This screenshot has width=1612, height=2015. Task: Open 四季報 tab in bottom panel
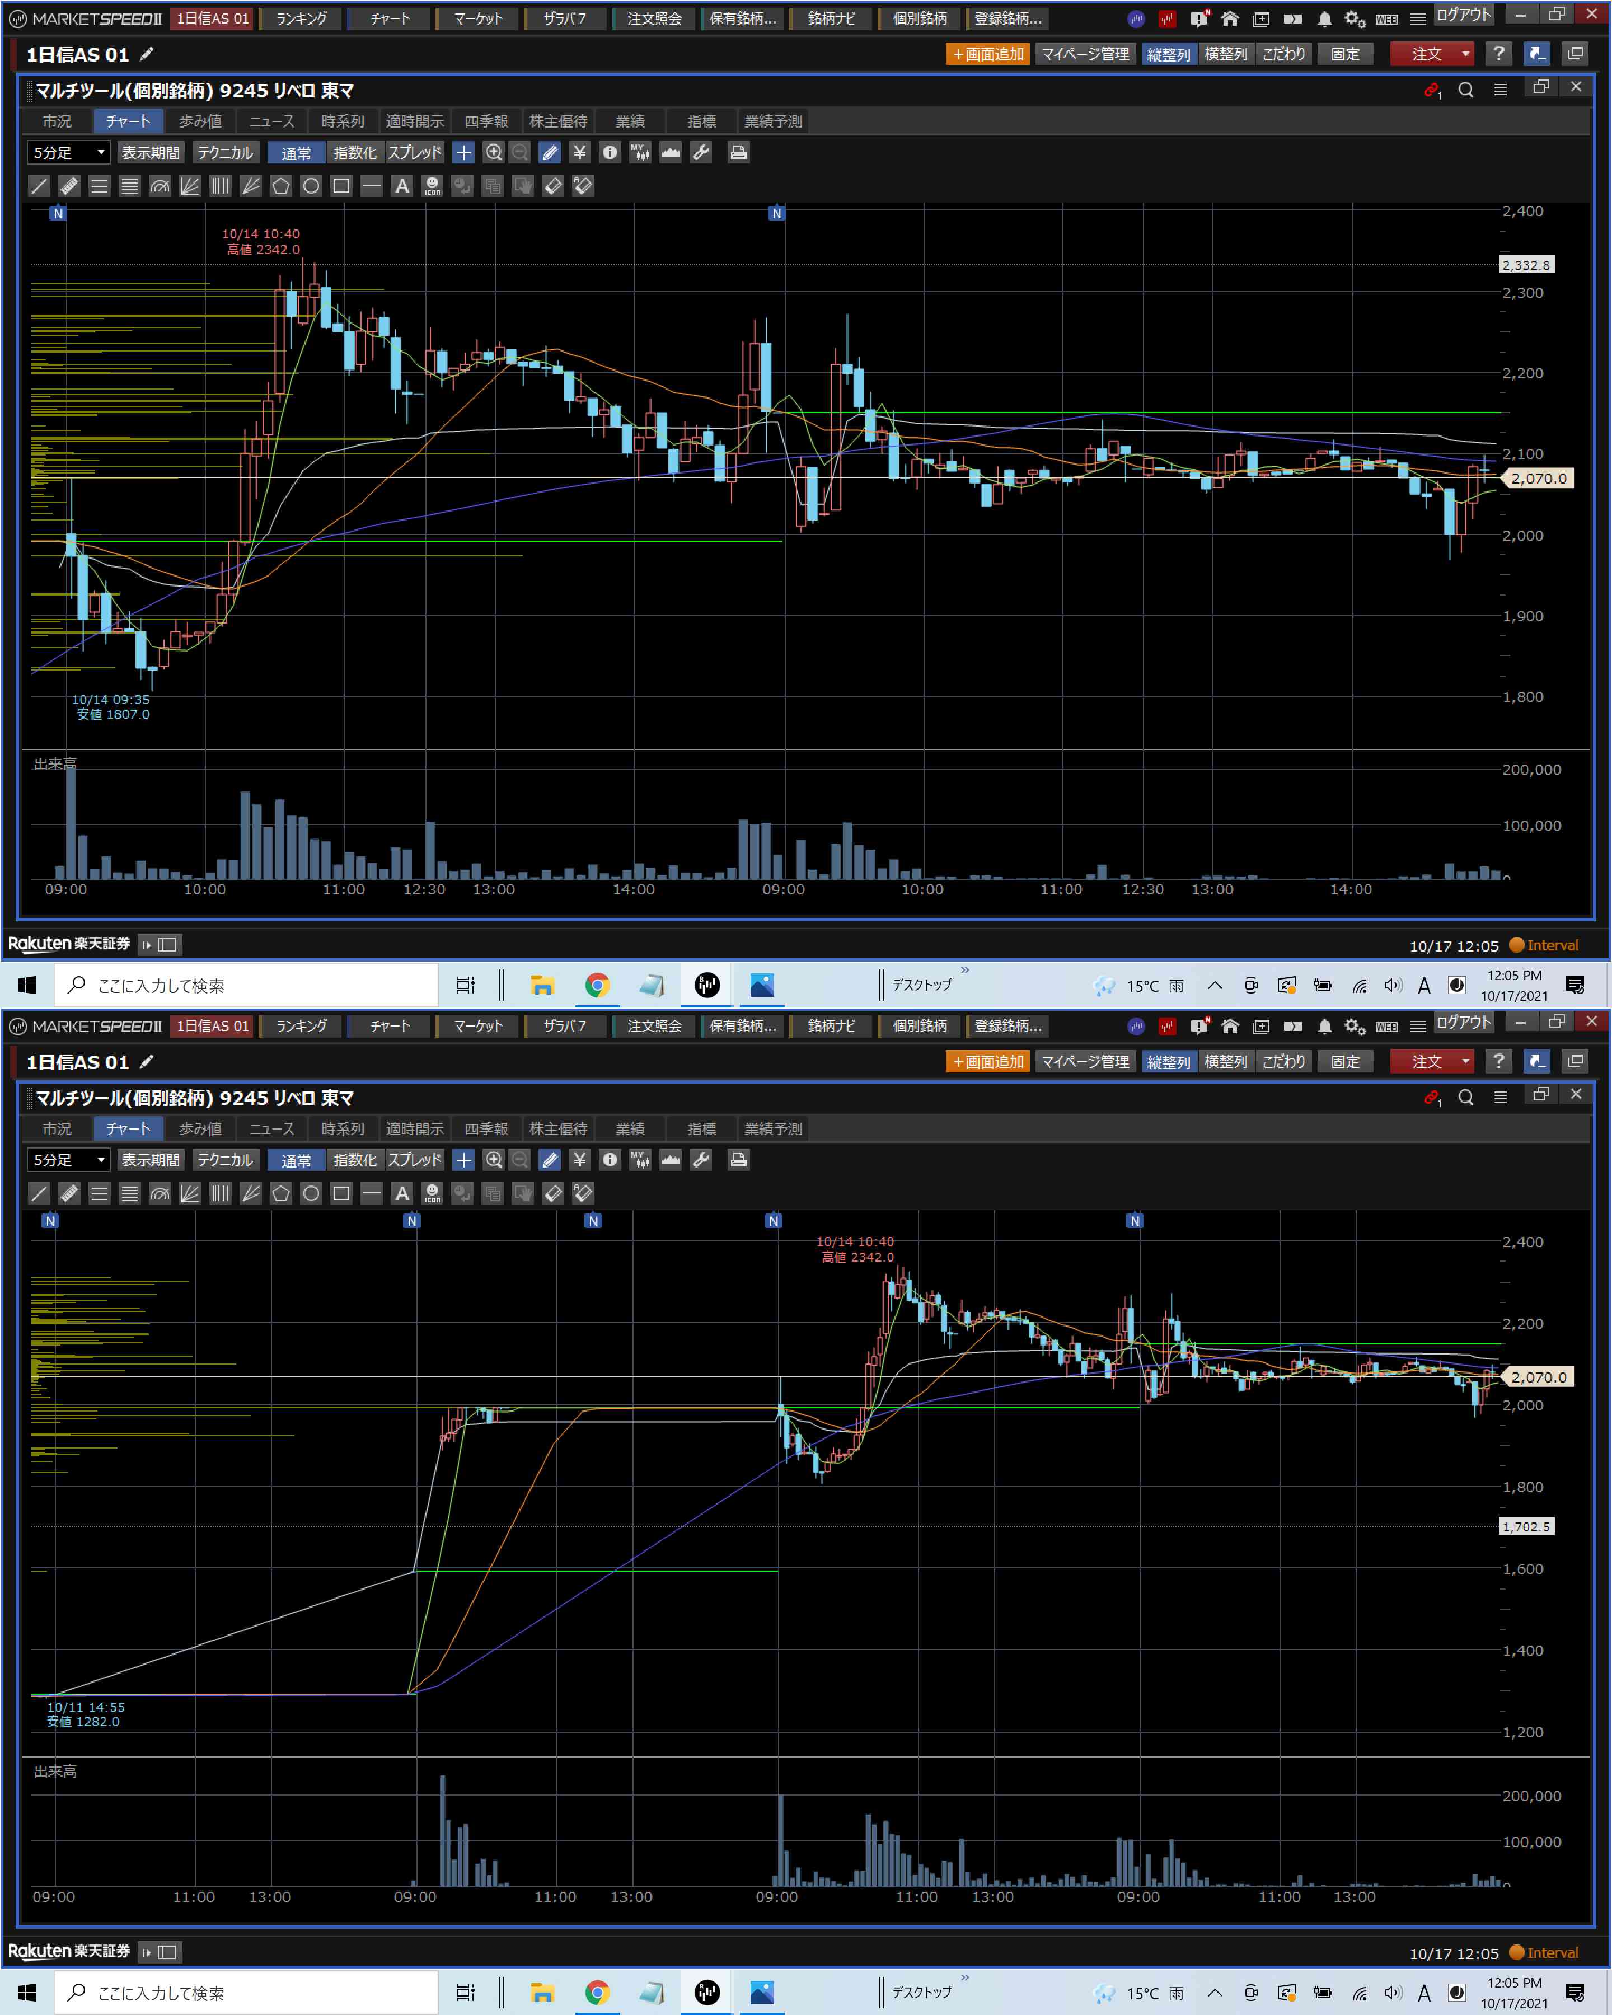coord(486,1129)
